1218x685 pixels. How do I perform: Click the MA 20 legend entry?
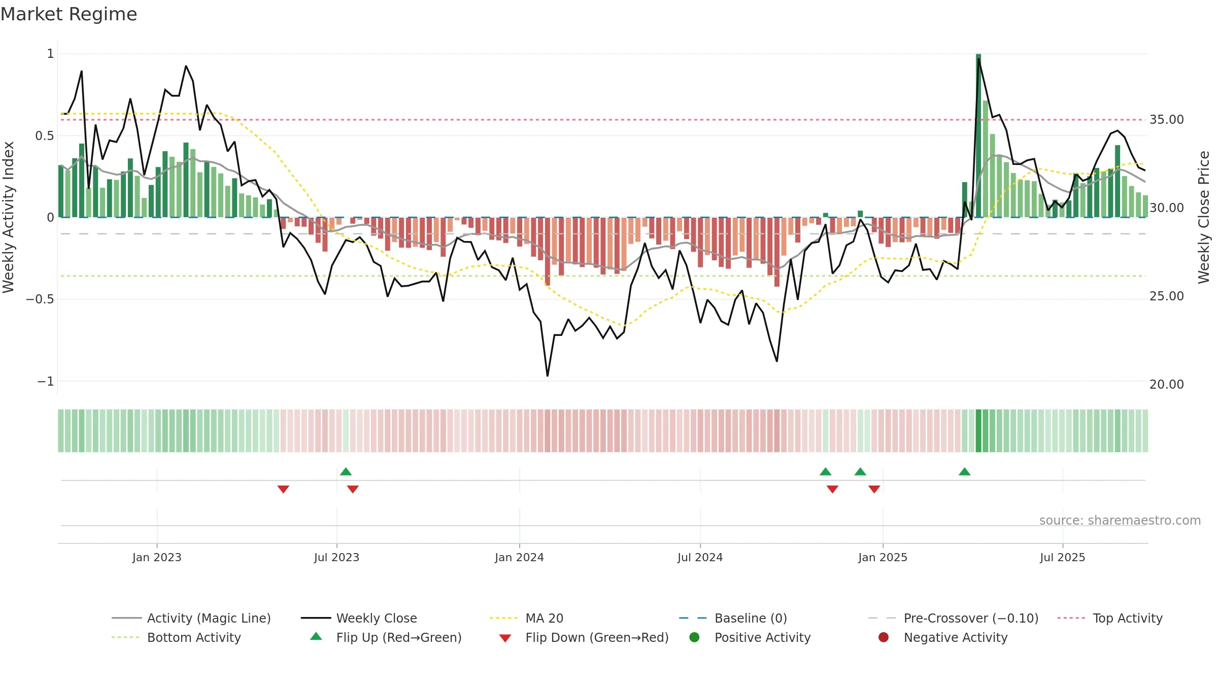coord(526,618)
